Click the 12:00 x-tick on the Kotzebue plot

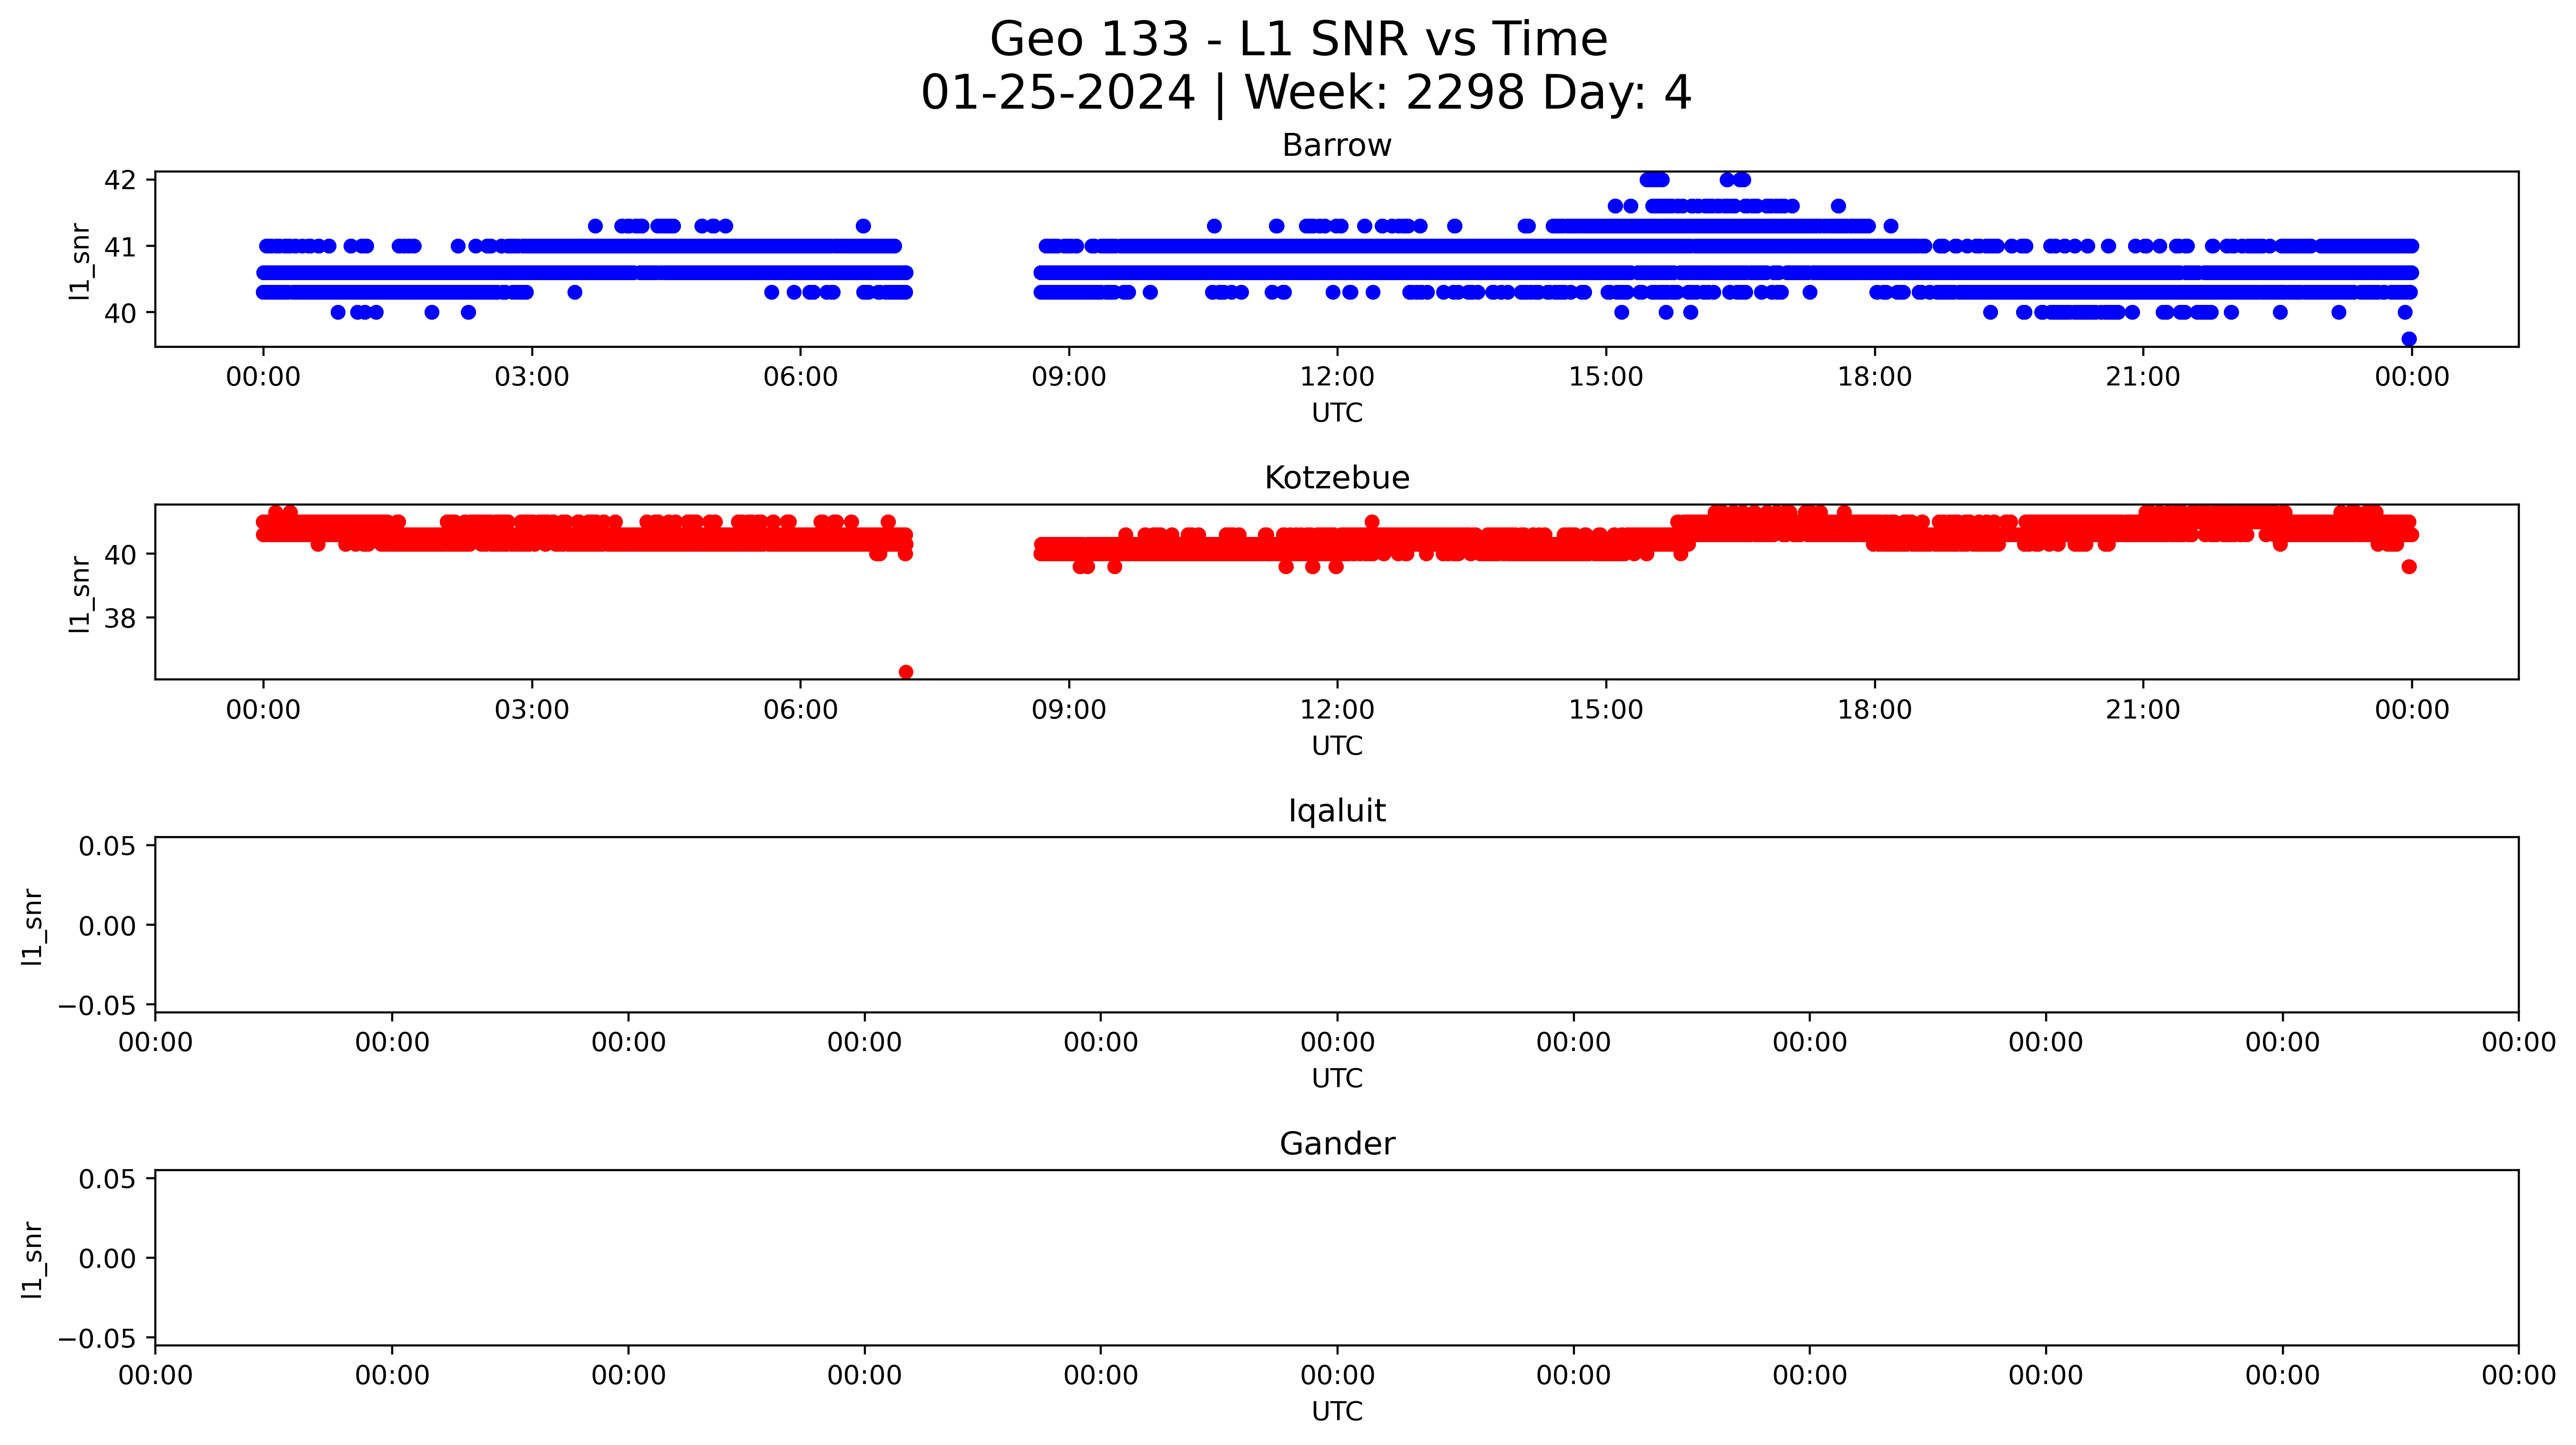click(1337, 711)
